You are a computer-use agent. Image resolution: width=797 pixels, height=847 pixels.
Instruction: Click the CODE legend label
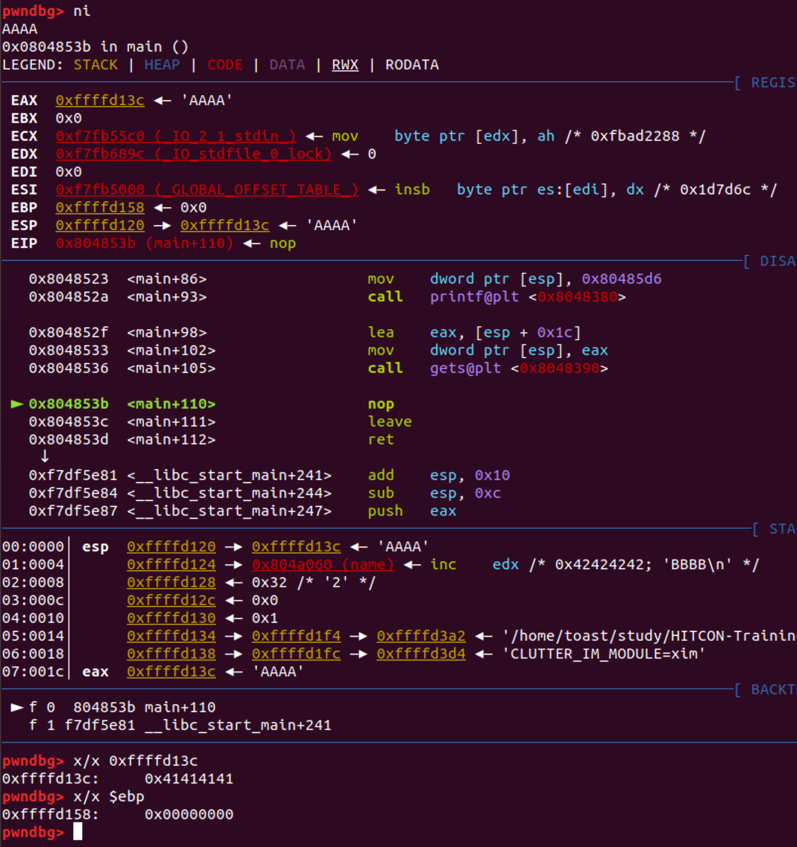pos(225,64)
